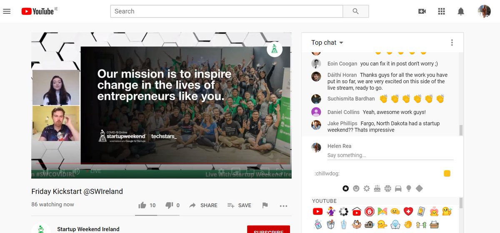
Task: Insert the cat in cardboard box emoji
Action: coord(357,225)
